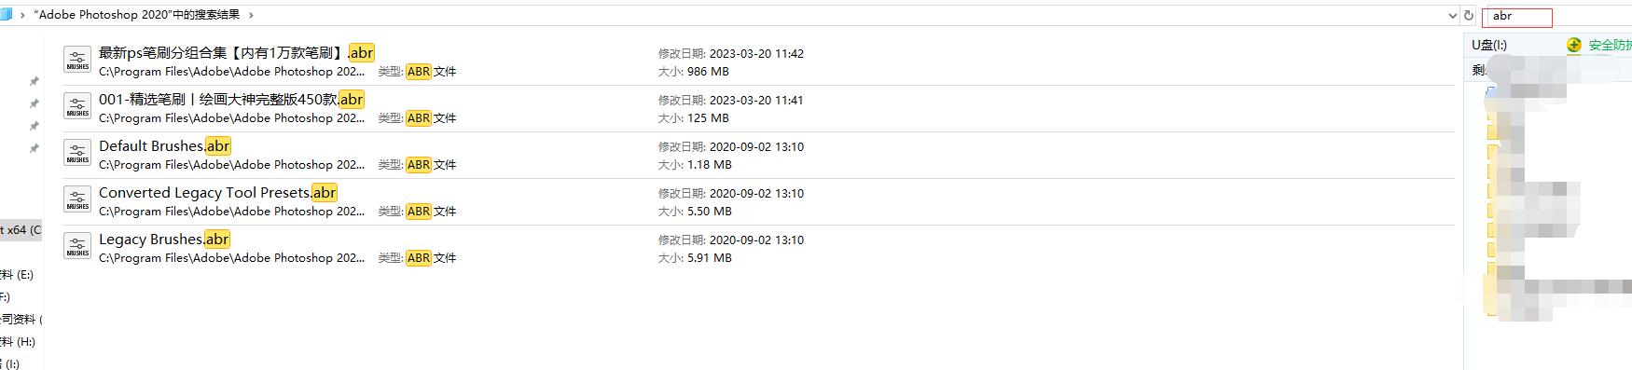This screenshot has height=370, width=1632.
Task: Click the Default Brushes.abr file icon
Action: tap(77, 153)
